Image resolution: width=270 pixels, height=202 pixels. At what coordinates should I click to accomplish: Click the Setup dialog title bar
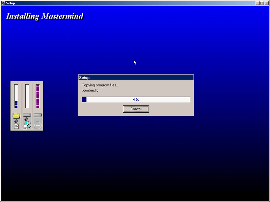[x=136, y=78]
